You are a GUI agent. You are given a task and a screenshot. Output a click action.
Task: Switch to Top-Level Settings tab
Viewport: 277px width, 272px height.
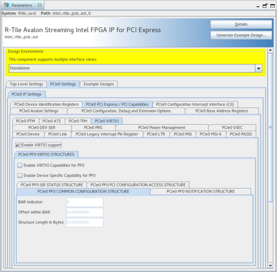click(x=26, y=84)
